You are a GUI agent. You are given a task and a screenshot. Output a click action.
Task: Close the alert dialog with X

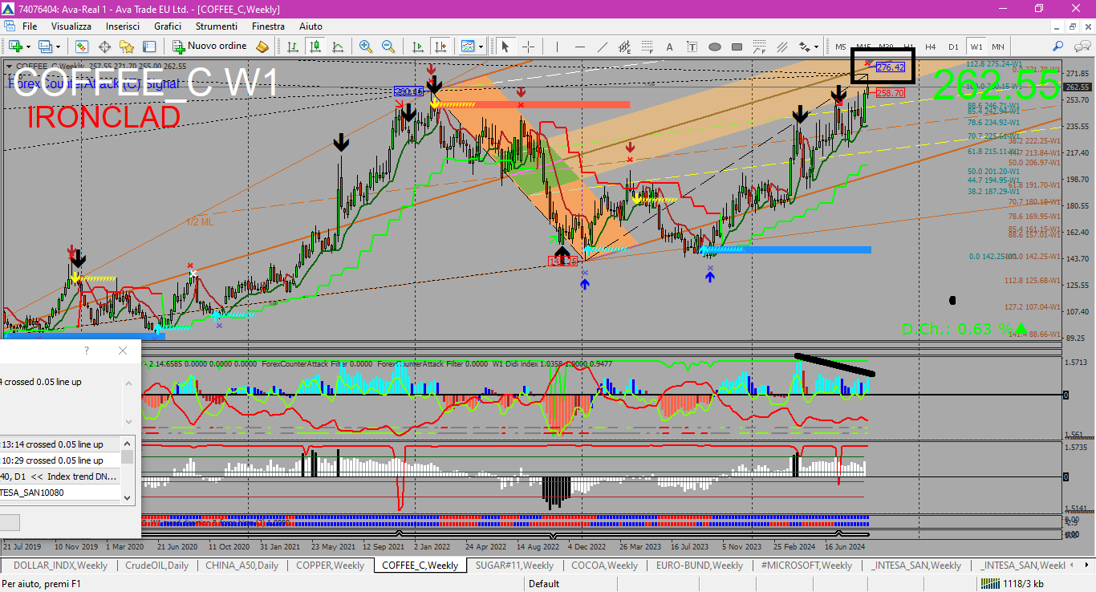122,351
